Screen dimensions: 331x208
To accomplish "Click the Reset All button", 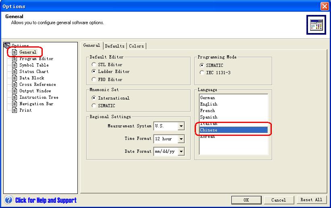I will point(311,200).
